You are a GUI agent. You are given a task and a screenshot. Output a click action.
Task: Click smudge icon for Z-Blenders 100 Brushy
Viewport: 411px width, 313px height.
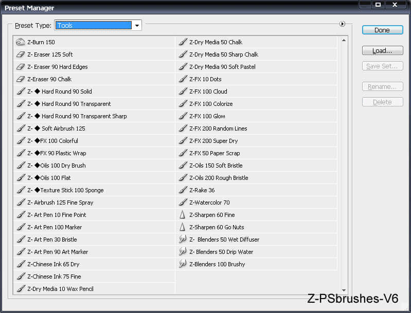(183, 264)
